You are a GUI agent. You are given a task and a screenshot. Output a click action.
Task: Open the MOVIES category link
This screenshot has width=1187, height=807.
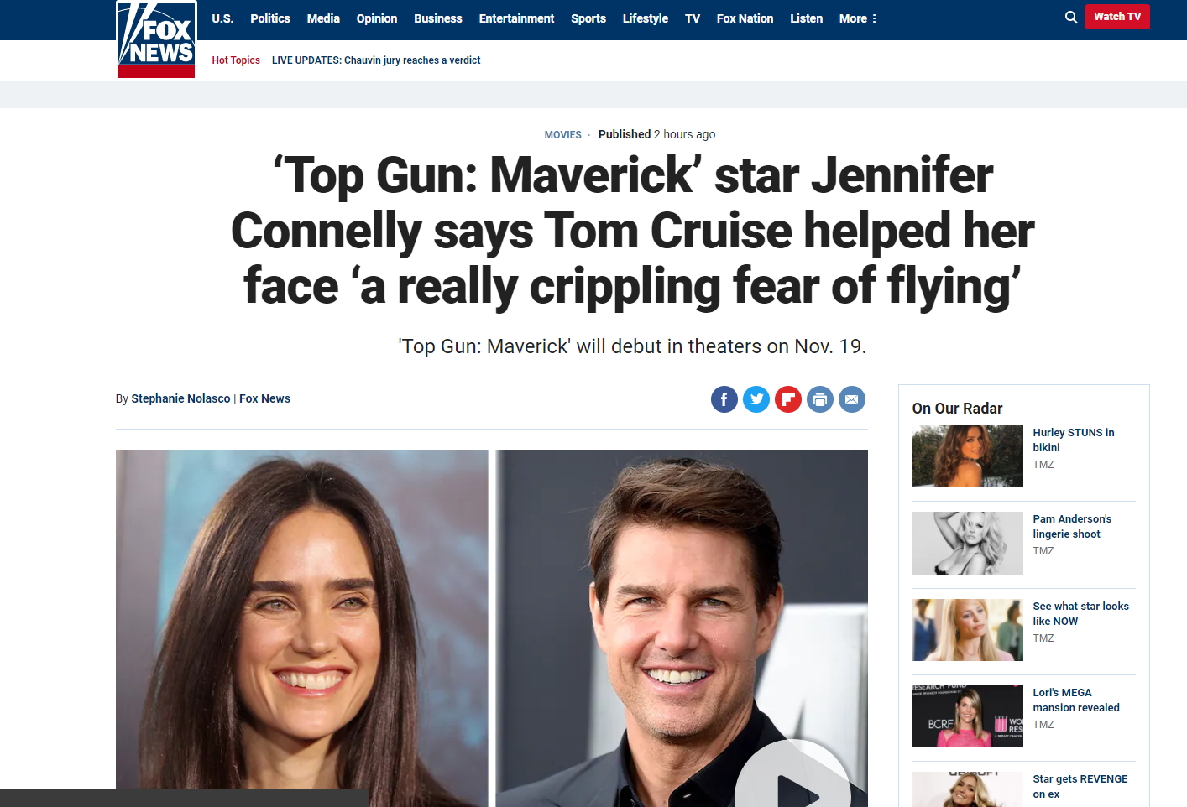click(562, 135)
